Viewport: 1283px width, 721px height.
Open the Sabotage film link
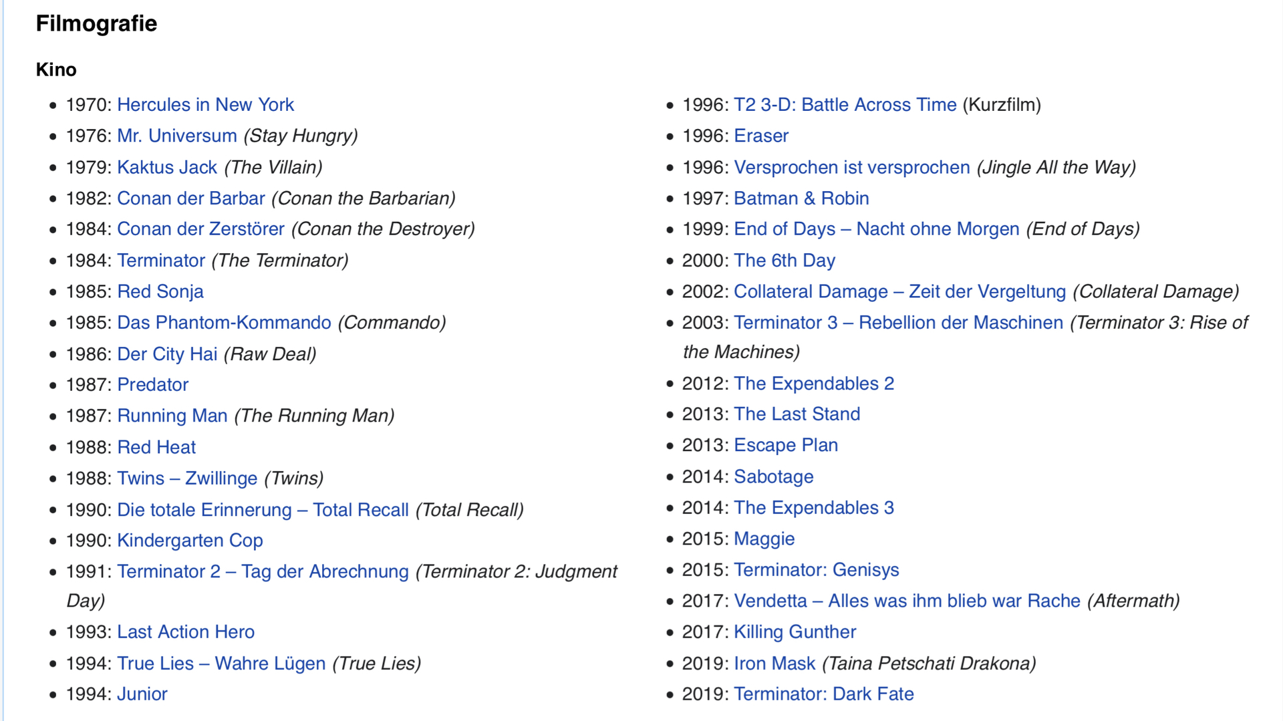coord(774,476)
